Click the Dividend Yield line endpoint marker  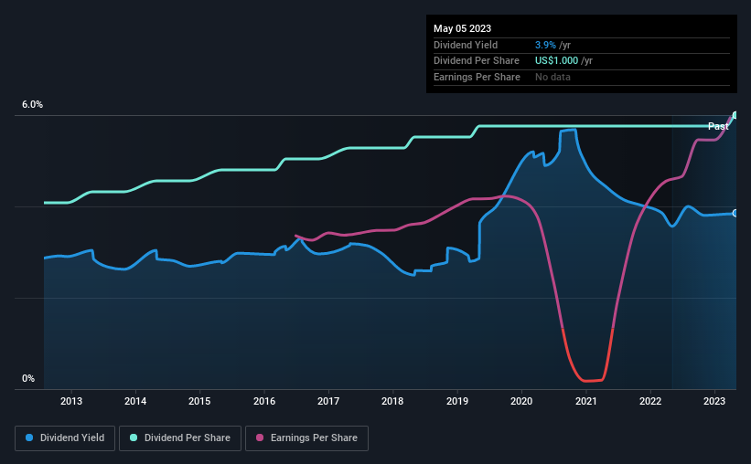point(735,214)
